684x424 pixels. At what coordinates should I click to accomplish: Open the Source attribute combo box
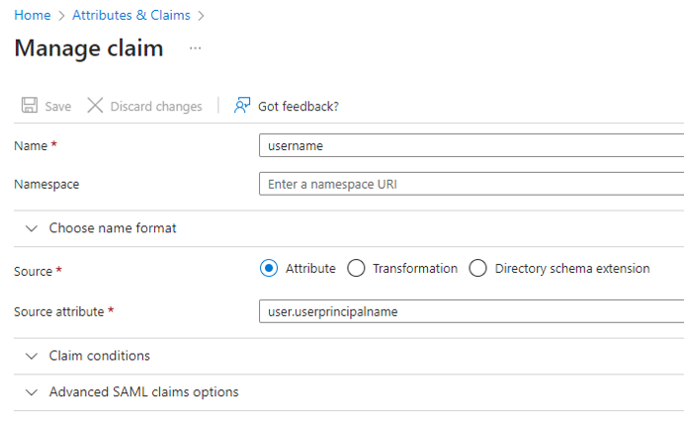[x=470, y=311]
